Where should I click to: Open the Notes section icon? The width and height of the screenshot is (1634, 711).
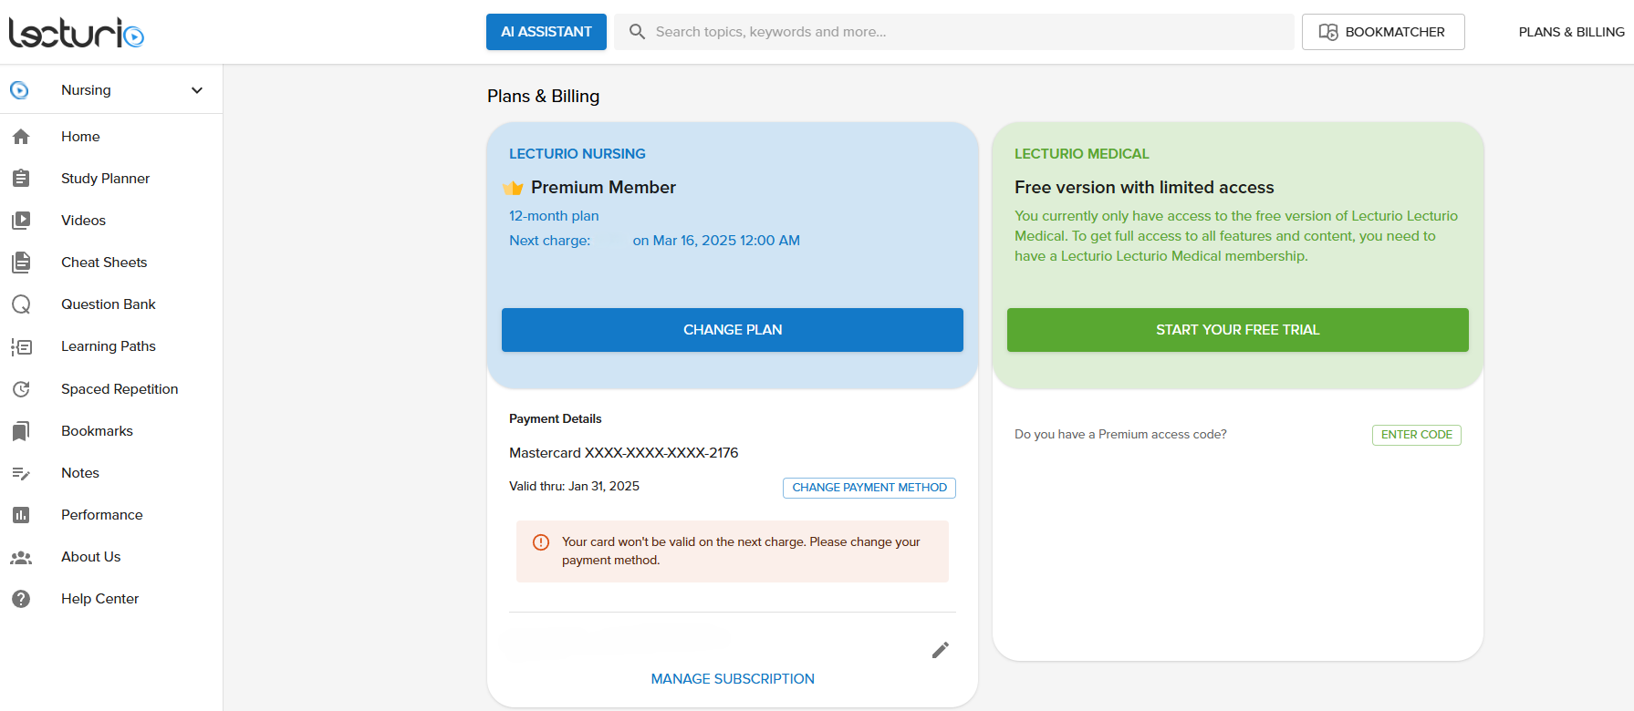point(22,472)
